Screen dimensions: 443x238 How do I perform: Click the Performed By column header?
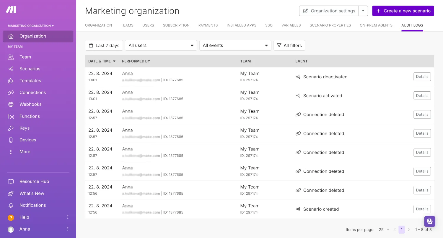point(136,61)
